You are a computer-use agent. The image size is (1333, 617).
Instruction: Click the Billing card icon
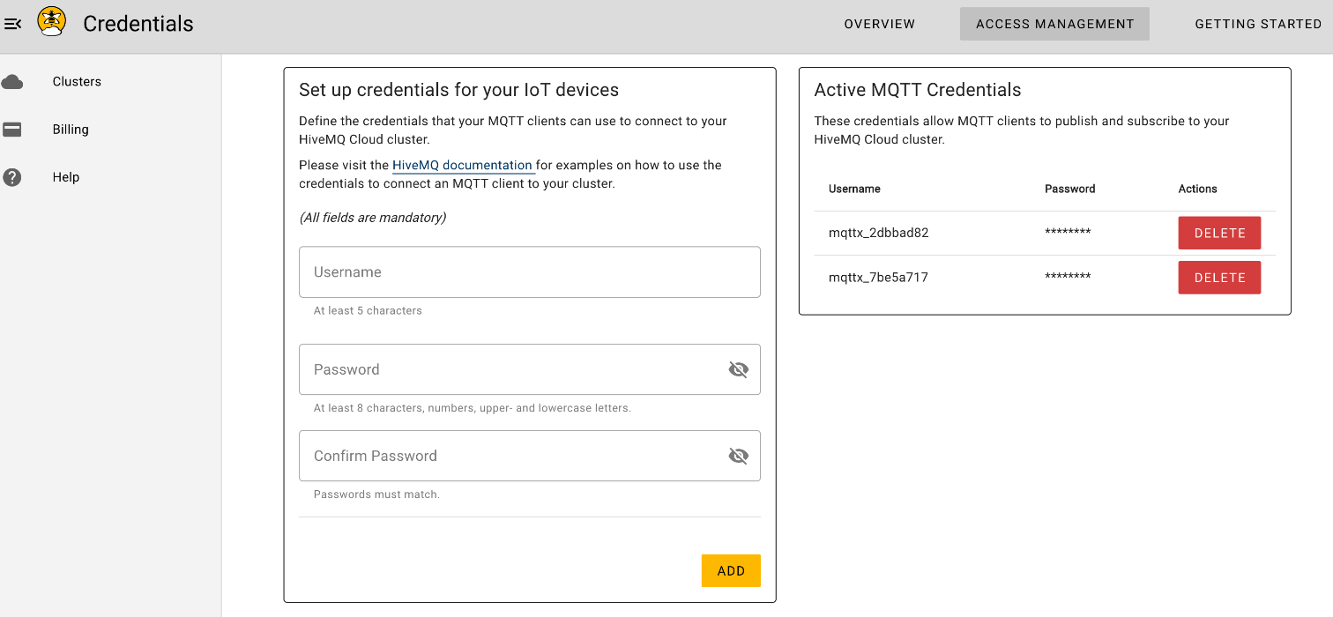[x=12, y=130]
